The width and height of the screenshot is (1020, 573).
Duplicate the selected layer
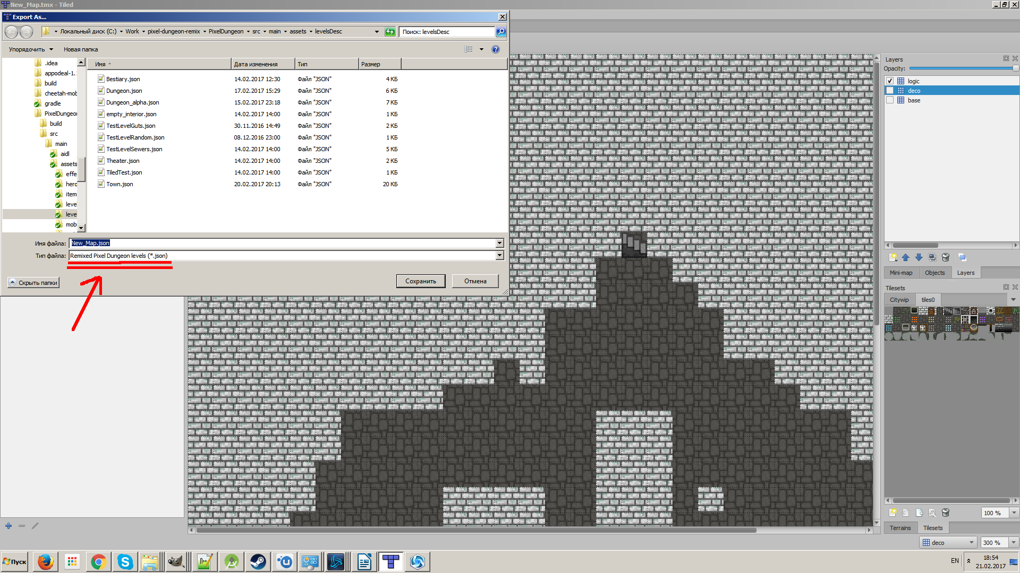pyautogui.click(x=932, y=257)
